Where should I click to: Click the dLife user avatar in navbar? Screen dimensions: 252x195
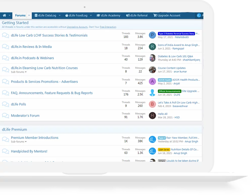[x=199, y=15]
